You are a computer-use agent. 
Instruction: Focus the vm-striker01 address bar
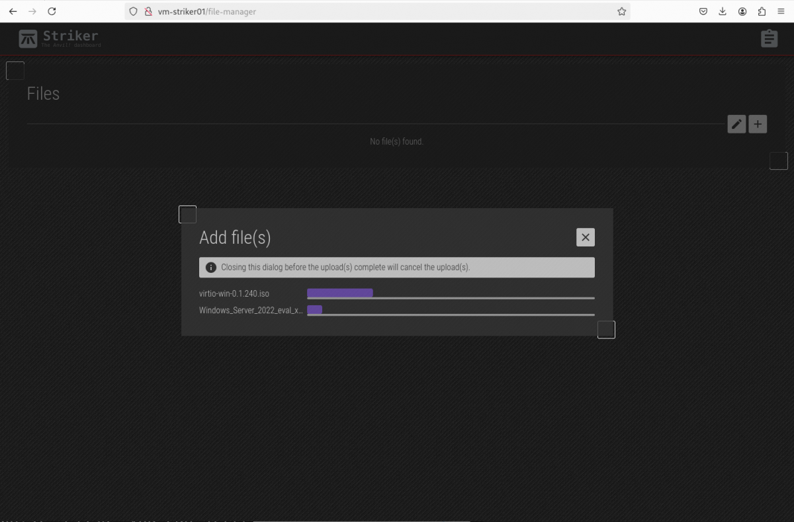pos(371,11)
